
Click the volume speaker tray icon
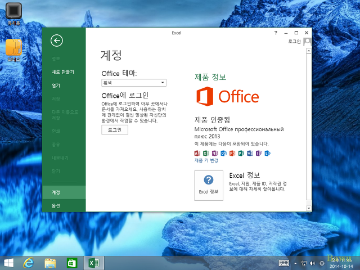[312, 263]
